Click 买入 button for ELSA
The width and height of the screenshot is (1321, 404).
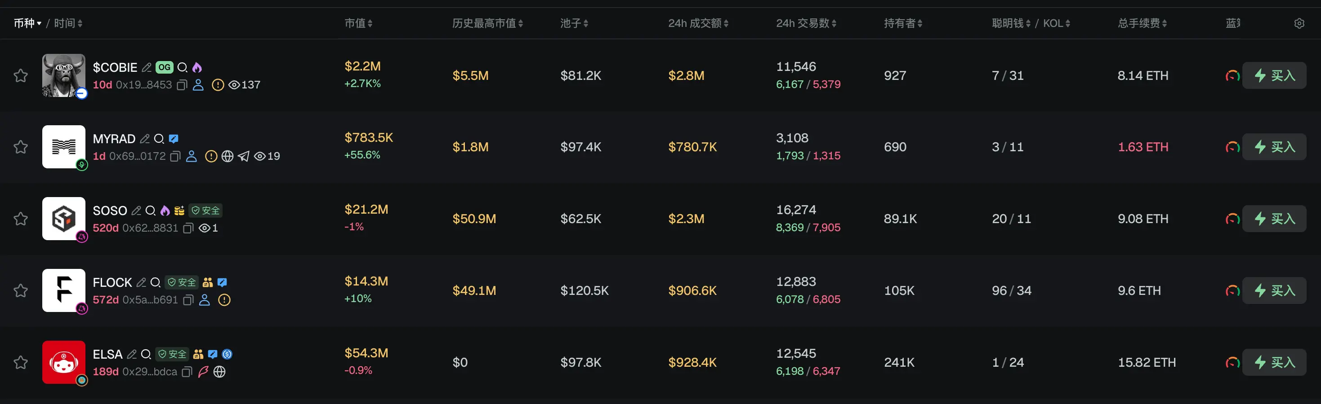[1274, 362]
